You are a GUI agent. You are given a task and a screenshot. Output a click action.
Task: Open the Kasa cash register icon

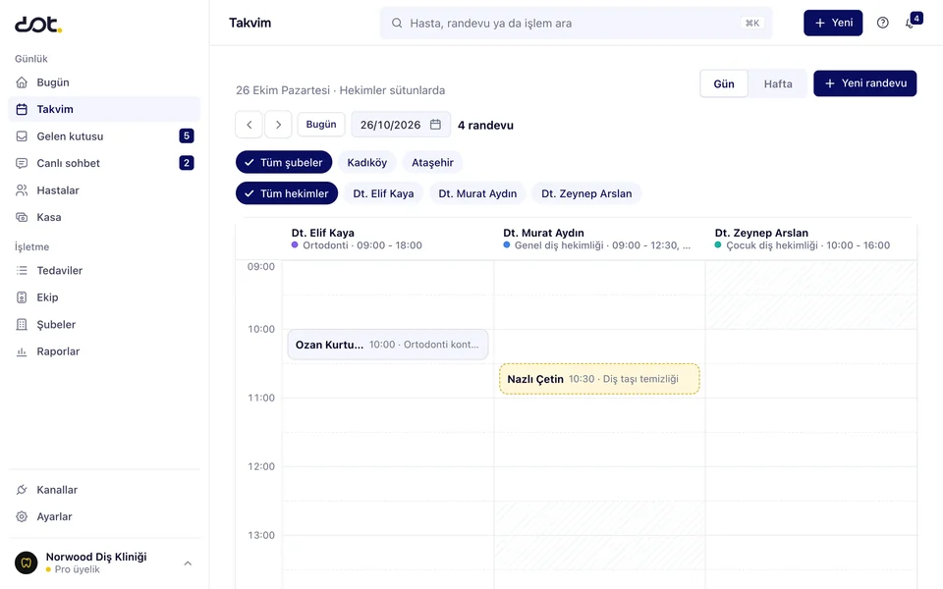(22, 218)
